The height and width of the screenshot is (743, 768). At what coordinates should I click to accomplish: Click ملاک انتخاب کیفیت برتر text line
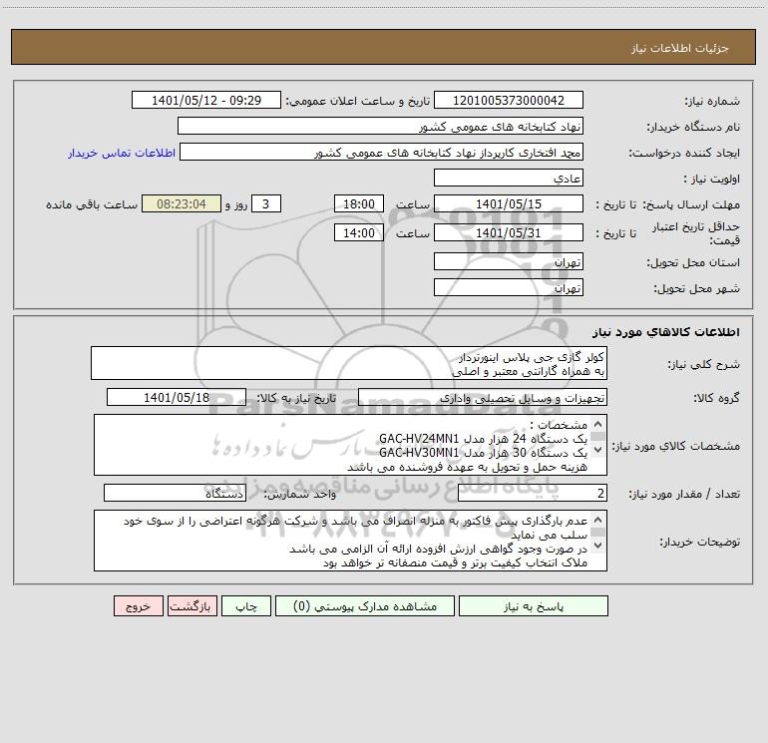pos(455,563)
